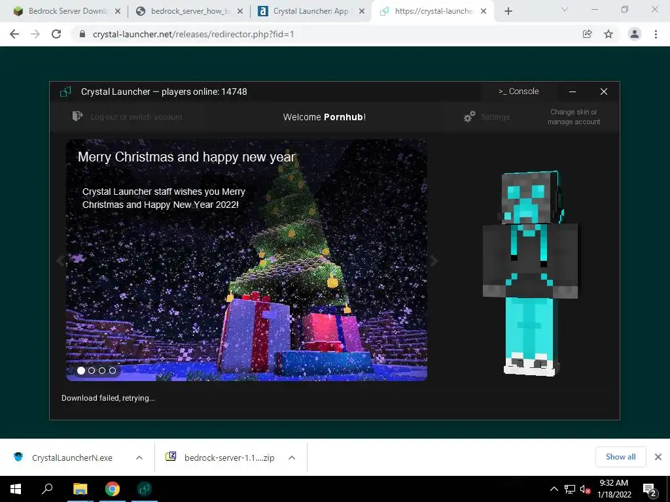Open Chrome from taskbar
Viewport: 670px width, 502px height.
(x=113, y=489)
